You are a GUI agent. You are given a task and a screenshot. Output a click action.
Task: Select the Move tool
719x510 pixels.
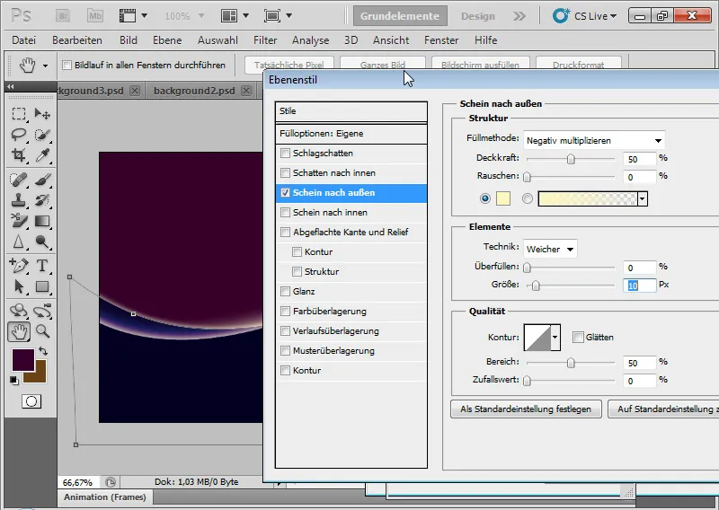pos(42,113)
